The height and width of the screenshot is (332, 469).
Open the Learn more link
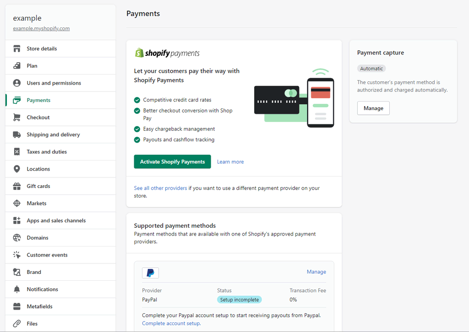230,162
